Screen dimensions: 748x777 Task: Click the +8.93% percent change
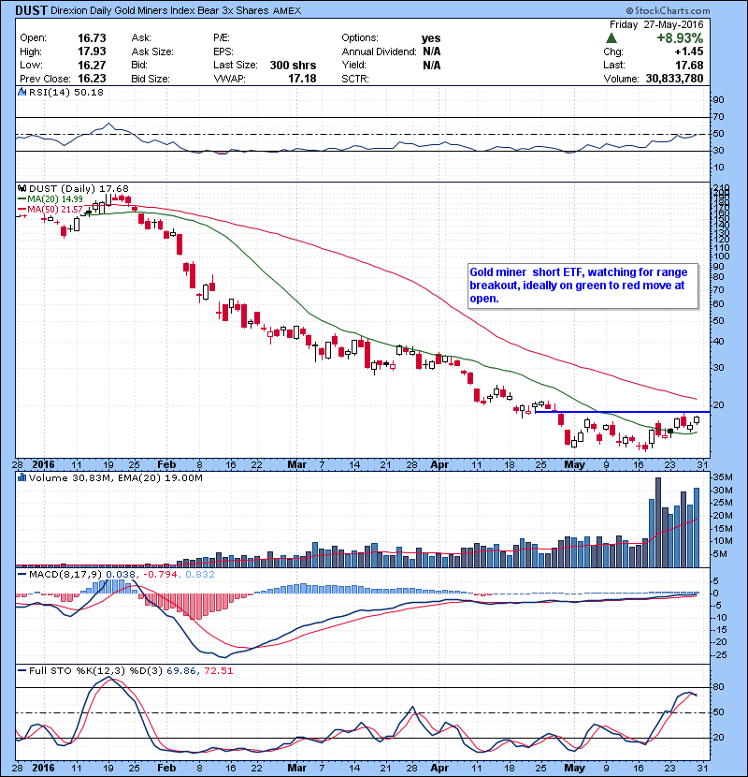[680, 38]
